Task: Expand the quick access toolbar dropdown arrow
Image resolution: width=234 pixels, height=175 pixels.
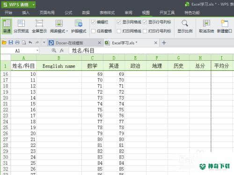Action: click(44, 43)
